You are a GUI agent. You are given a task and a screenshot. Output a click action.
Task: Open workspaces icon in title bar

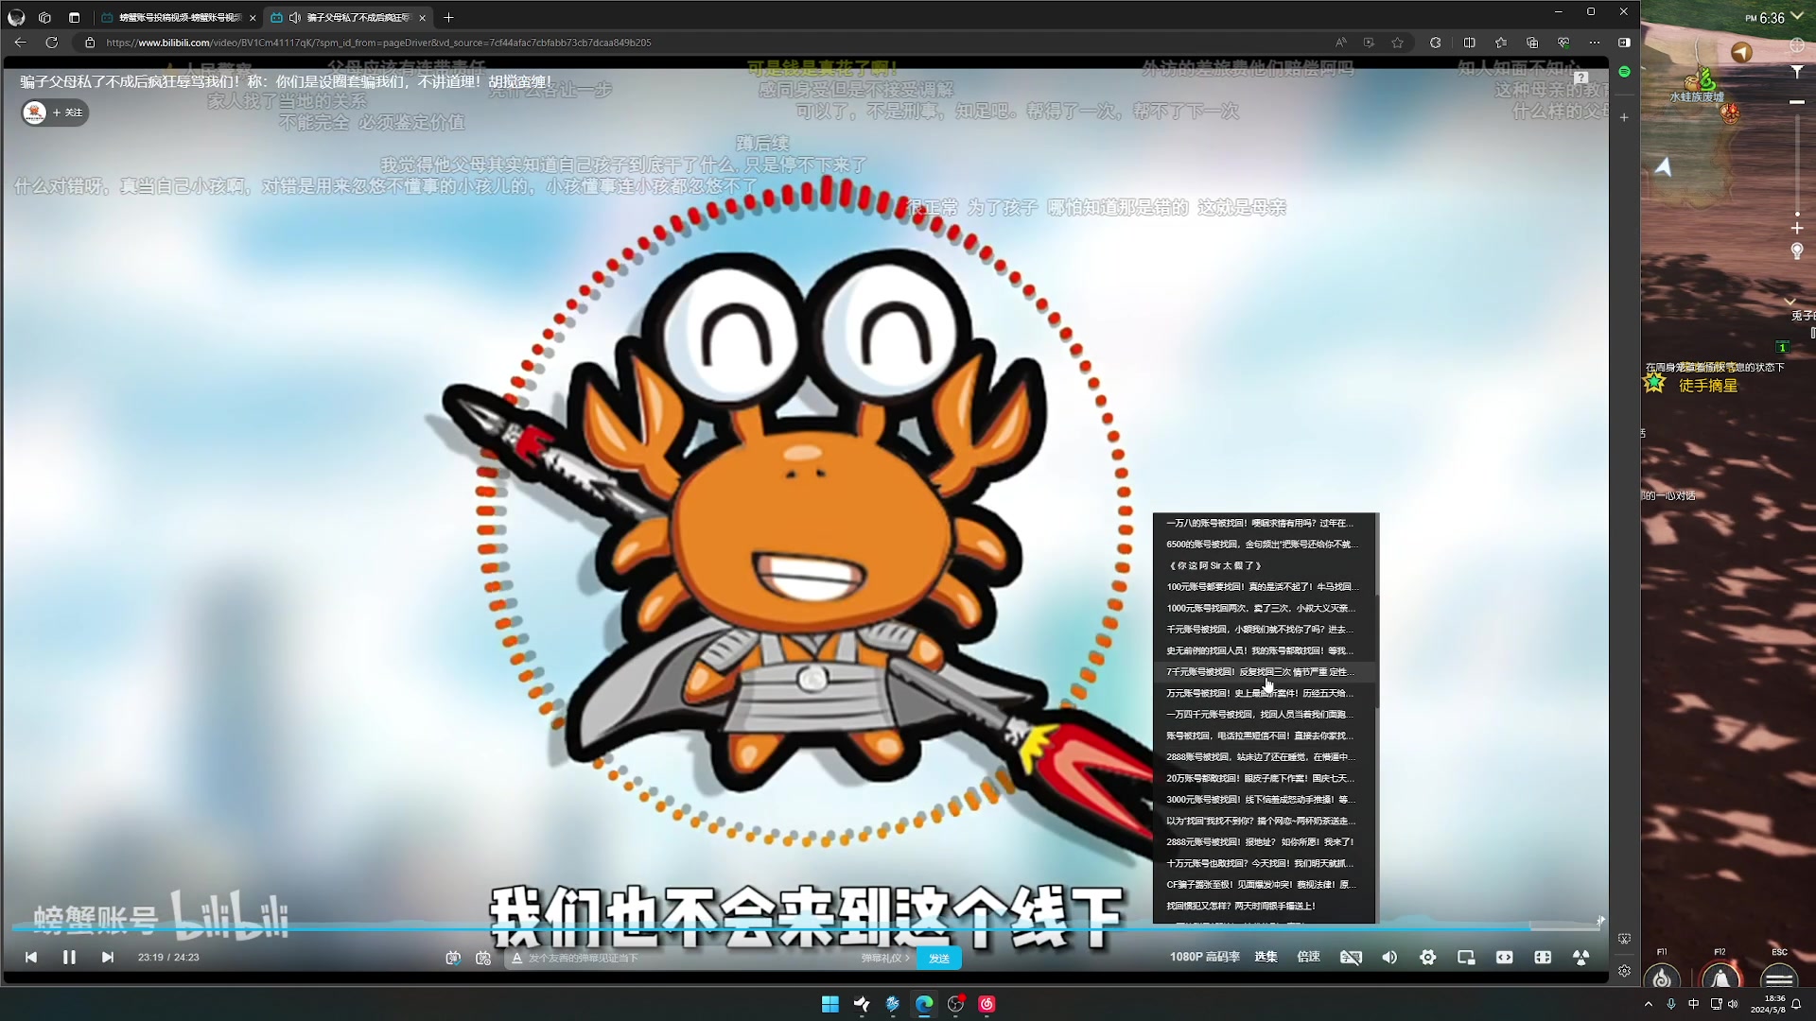click(44, 17)
